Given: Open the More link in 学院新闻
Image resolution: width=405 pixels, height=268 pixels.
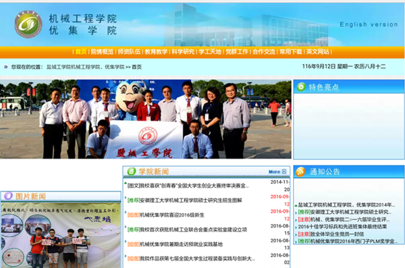Looking at the screenshot, I should (274, 171).
